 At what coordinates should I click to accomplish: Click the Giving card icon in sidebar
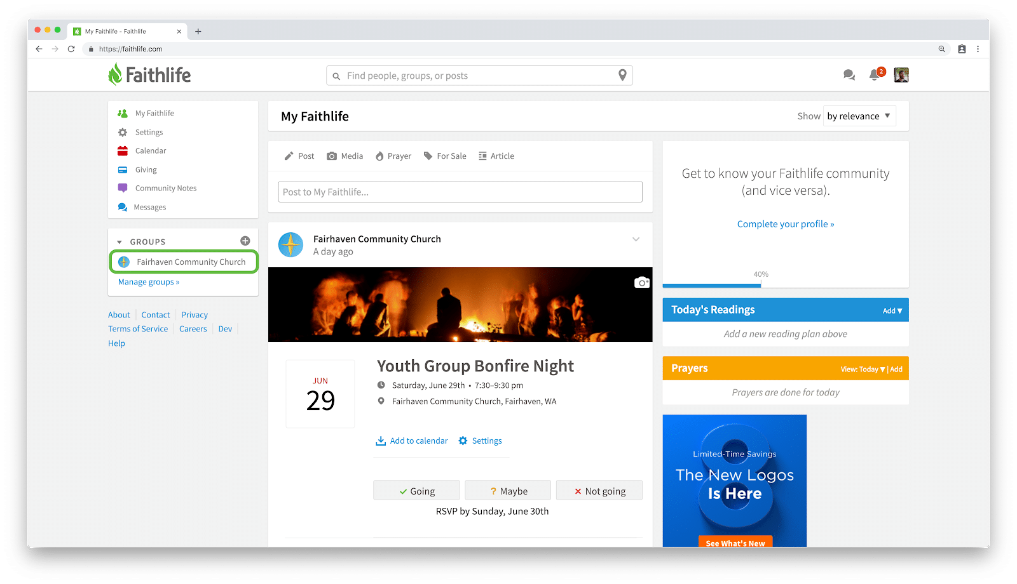click(123, 169)
